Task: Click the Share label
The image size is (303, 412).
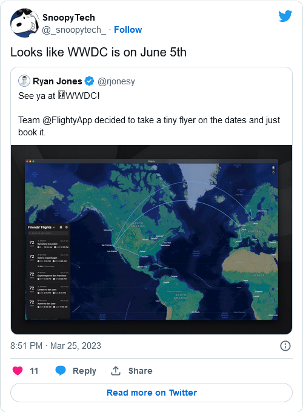Action: point(141,371)
